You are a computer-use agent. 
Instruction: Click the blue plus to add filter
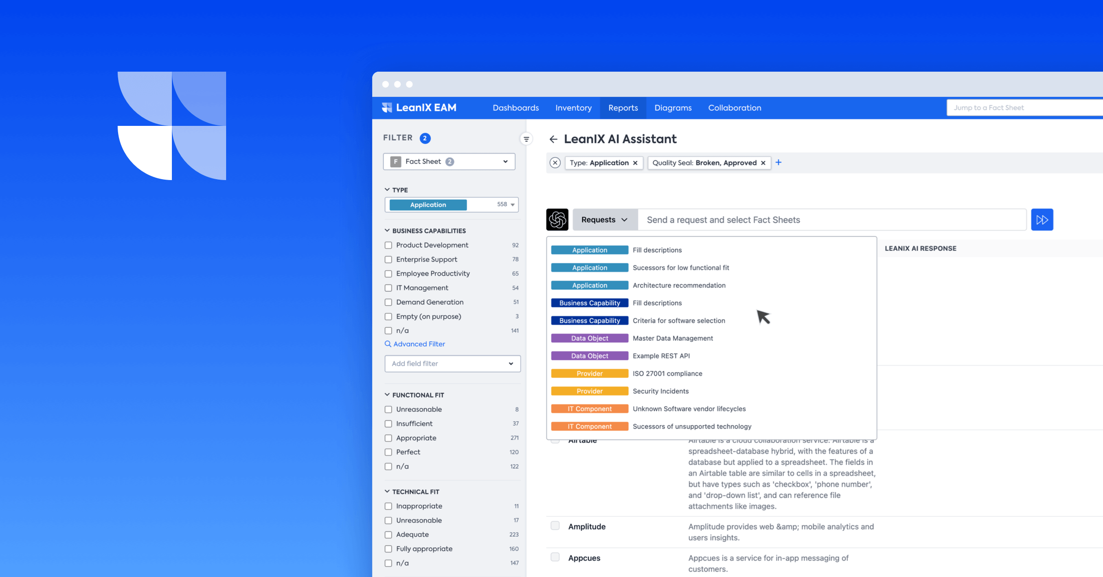[779, 163]
